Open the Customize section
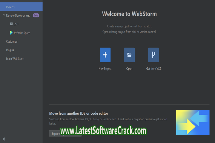 pyautogui.click(x=12, y=41)
